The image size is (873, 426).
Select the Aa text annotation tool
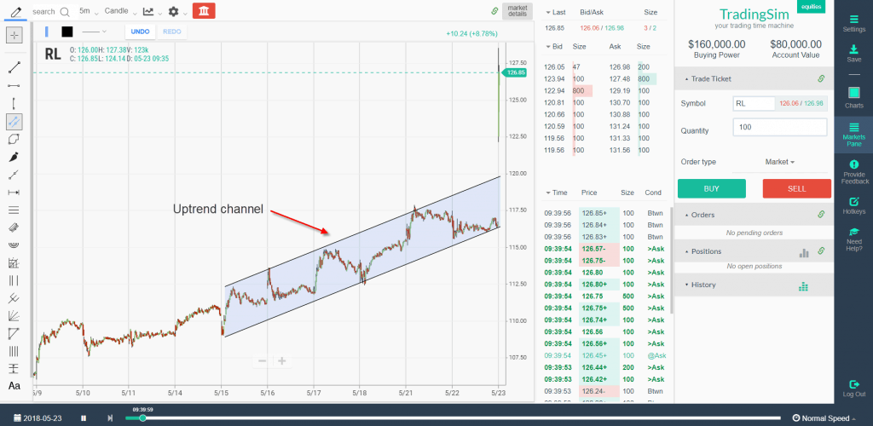[14, 386]
